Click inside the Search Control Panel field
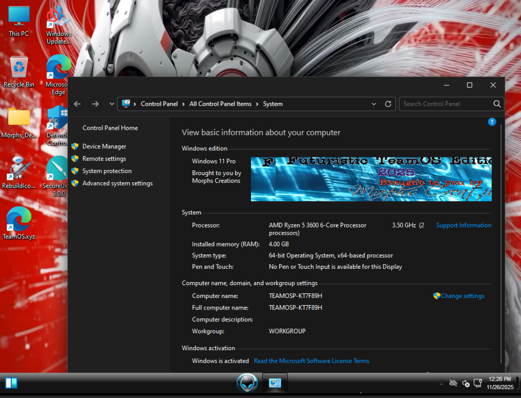This screenshot has height=398, width=521. [x=445, y=104]
